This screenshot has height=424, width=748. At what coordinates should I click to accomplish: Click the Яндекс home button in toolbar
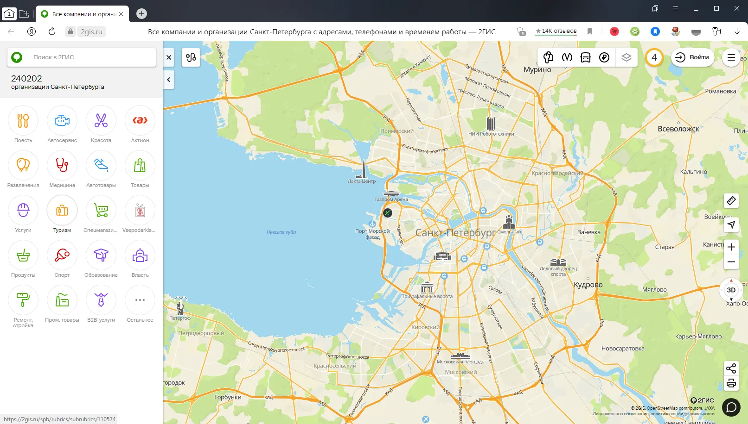pos(32,31)
